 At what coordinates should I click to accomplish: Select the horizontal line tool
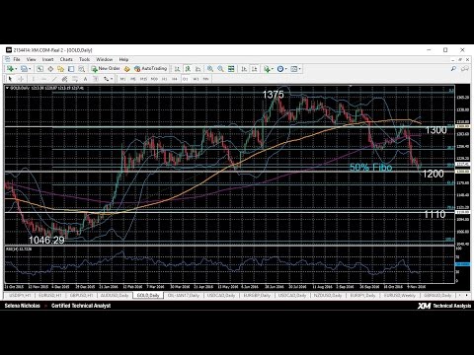click(43, 79)
